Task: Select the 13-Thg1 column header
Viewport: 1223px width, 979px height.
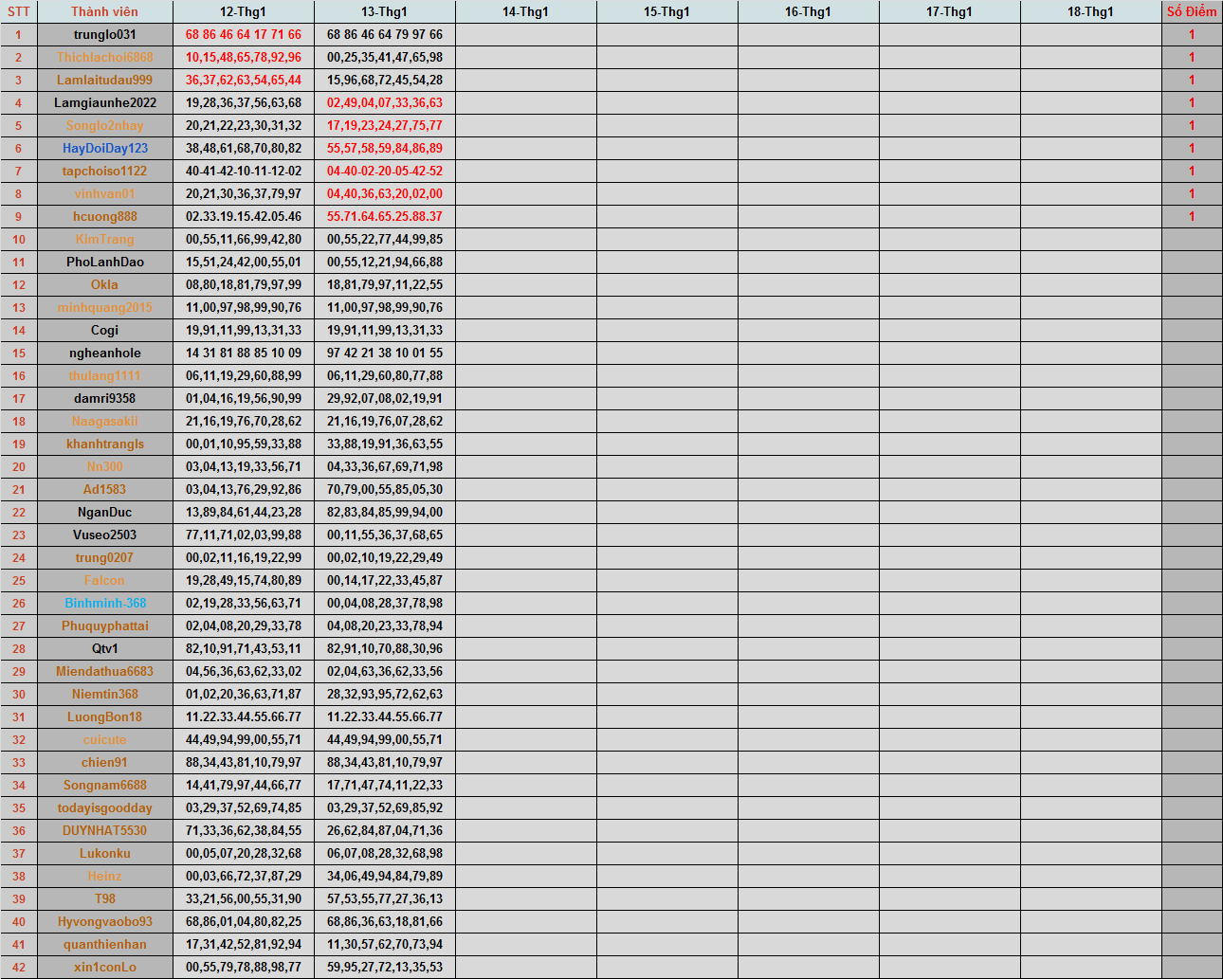Action: [384, 11]
